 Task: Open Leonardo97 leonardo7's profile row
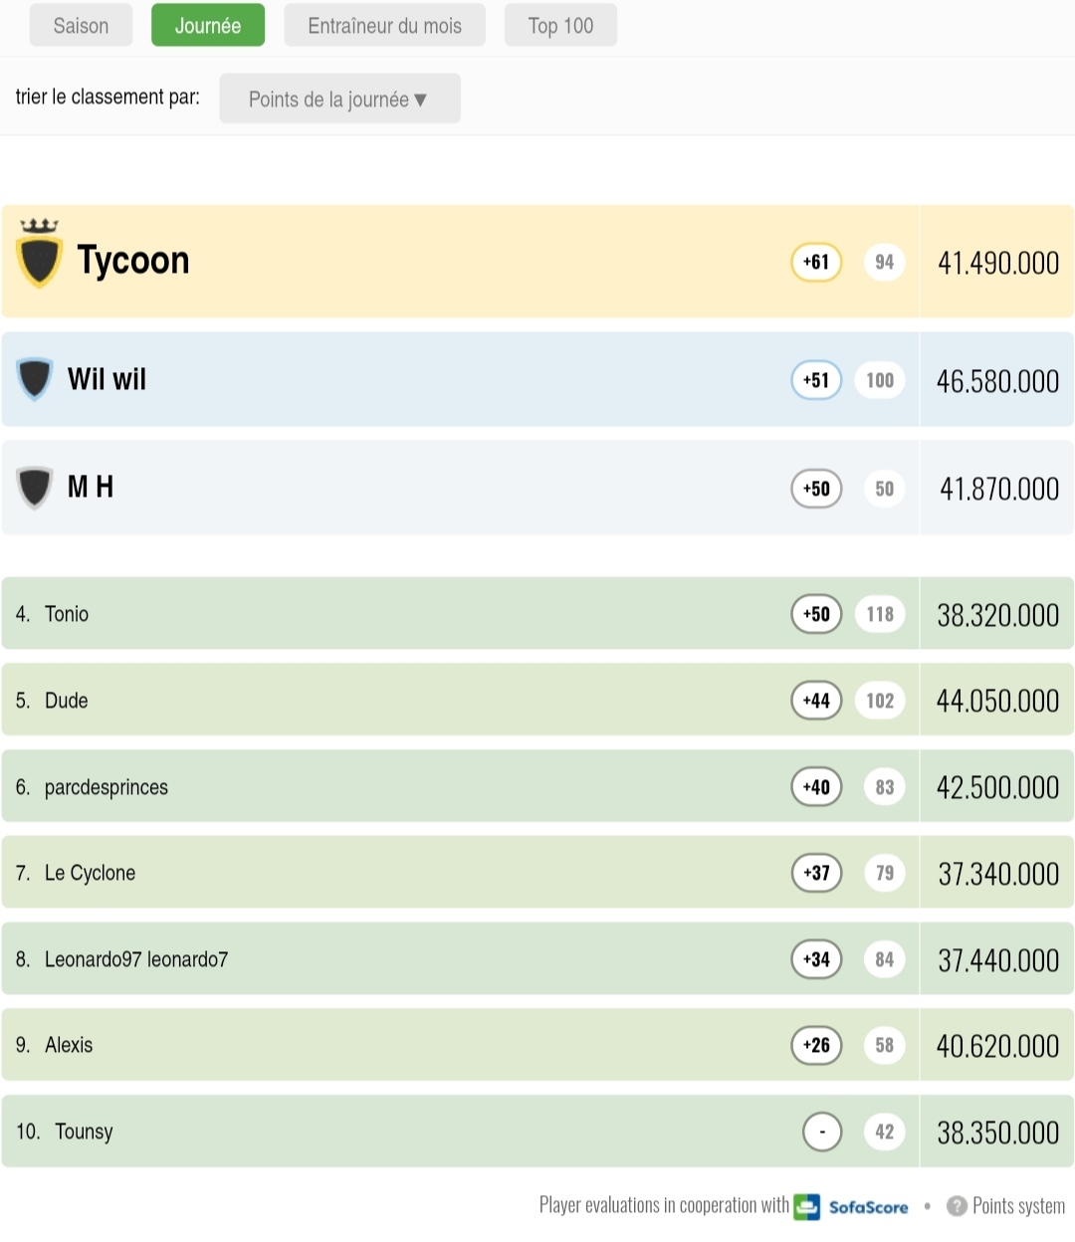(398, 959)
